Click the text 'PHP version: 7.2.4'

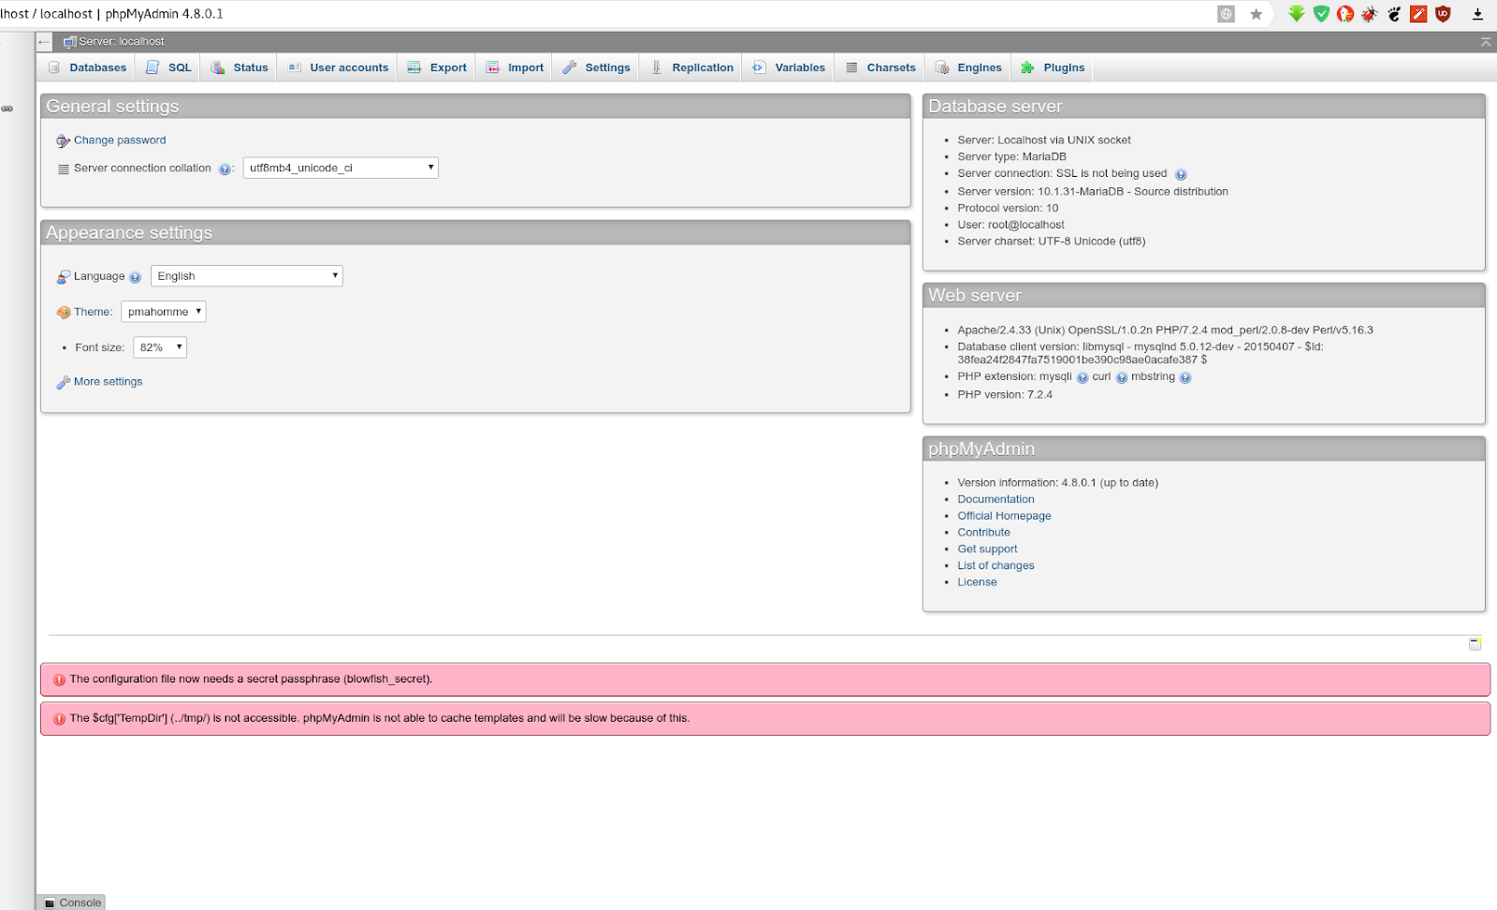click(x=1005, y=395)
